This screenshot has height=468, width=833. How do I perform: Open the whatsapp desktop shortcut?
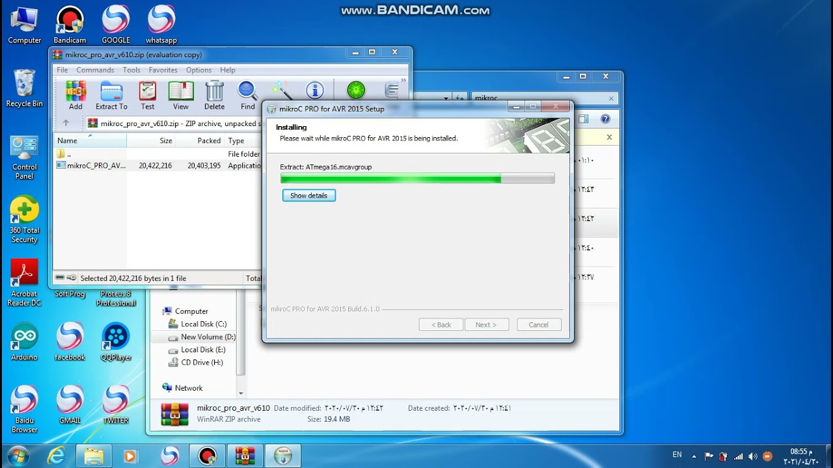(161, 26)
